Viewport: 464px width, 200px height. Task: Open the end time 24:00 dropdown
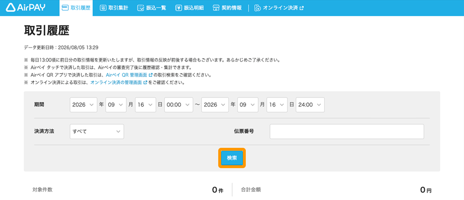[x=310, y=105]
